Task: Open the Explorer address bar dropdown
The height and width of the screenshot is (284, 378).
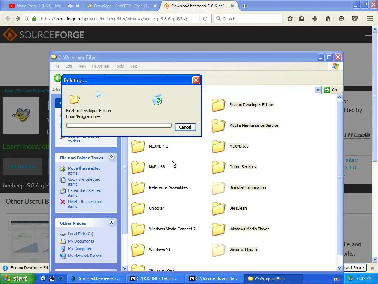Action: [318, 90]
